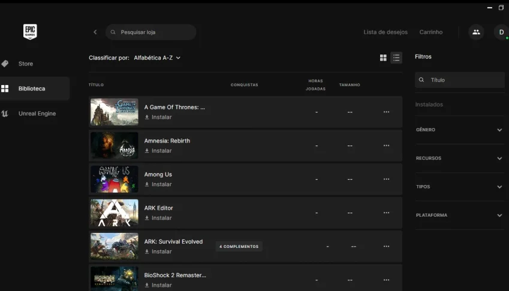Open Lista de desejos
The height and width of the screenshot is (291, 509).
tap(385, 32)
